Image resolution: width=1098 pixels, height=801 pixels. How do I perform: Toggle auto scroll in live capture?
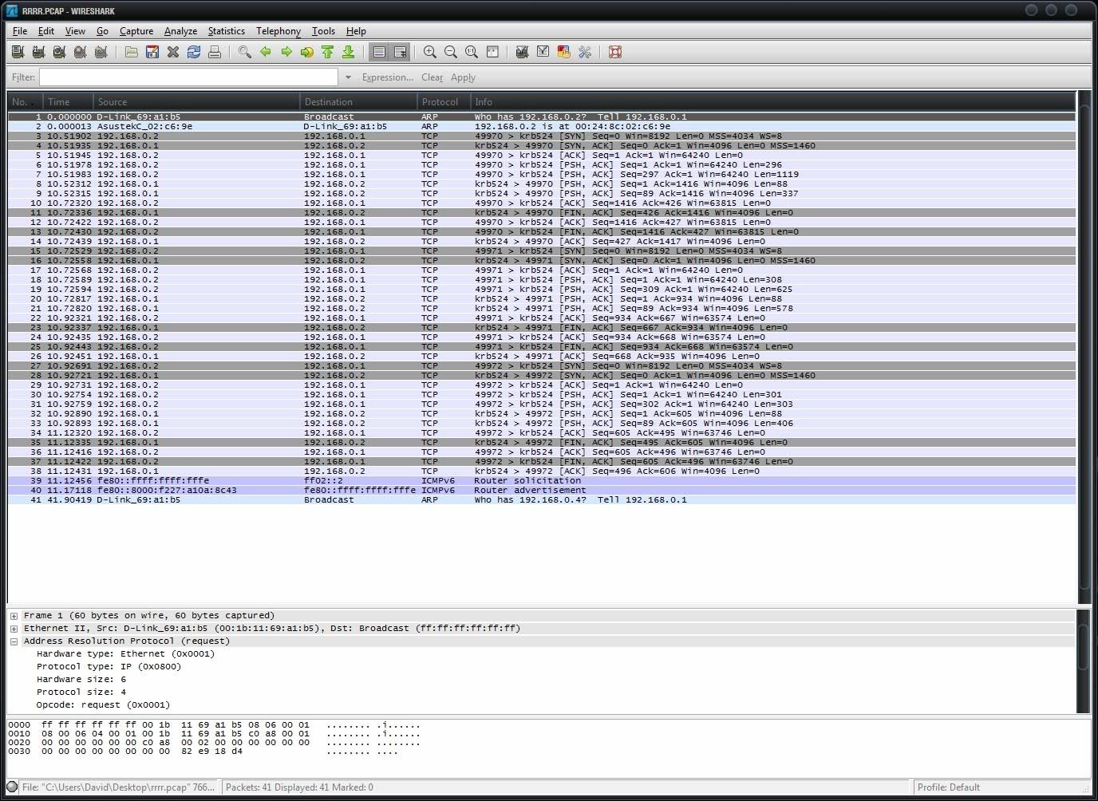point(401,52)
